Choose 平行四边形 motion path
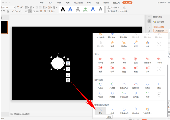Image resolution: width=170 pixels, height=120 pixels. 124,95
